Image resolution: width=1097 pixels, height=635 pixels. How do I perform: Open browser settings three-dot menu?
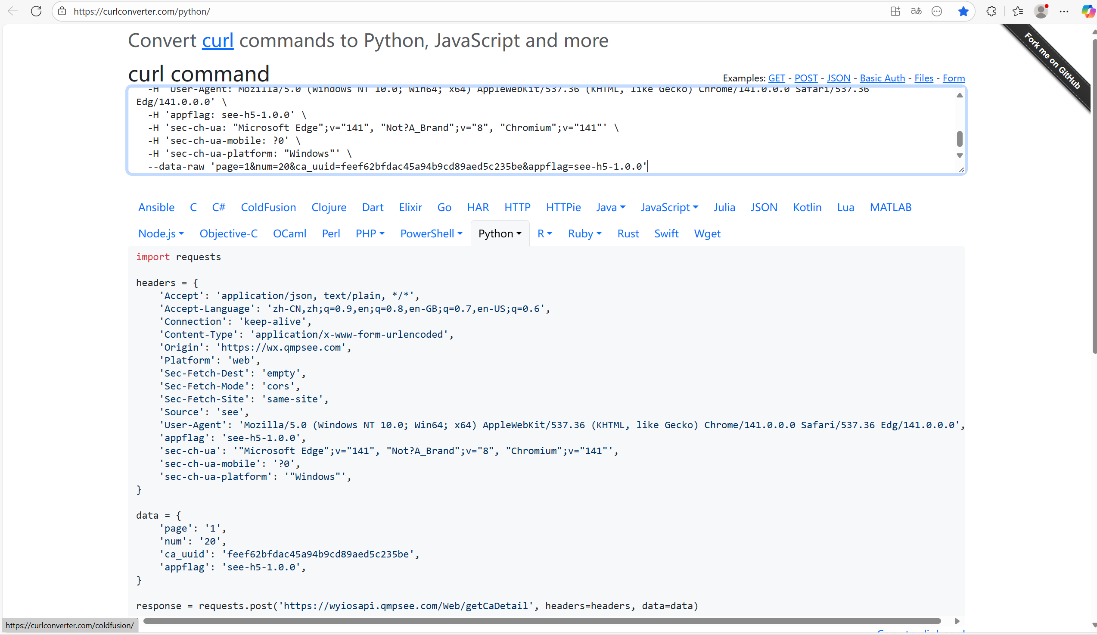(1064, 11)
